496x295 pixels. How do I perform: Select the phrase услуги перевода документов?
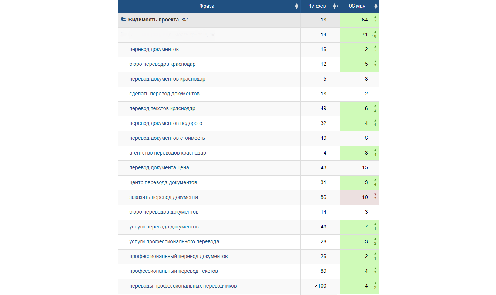[164, 227]
